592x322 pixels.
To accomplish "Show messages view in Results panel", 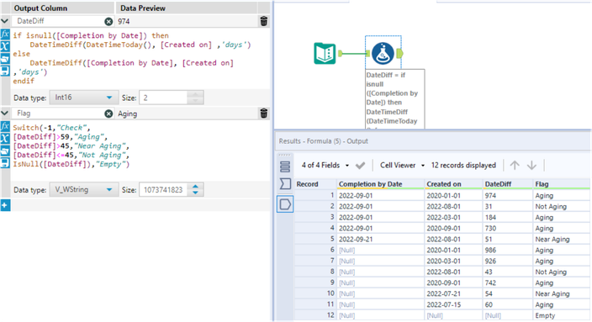I will click(285, 166).
